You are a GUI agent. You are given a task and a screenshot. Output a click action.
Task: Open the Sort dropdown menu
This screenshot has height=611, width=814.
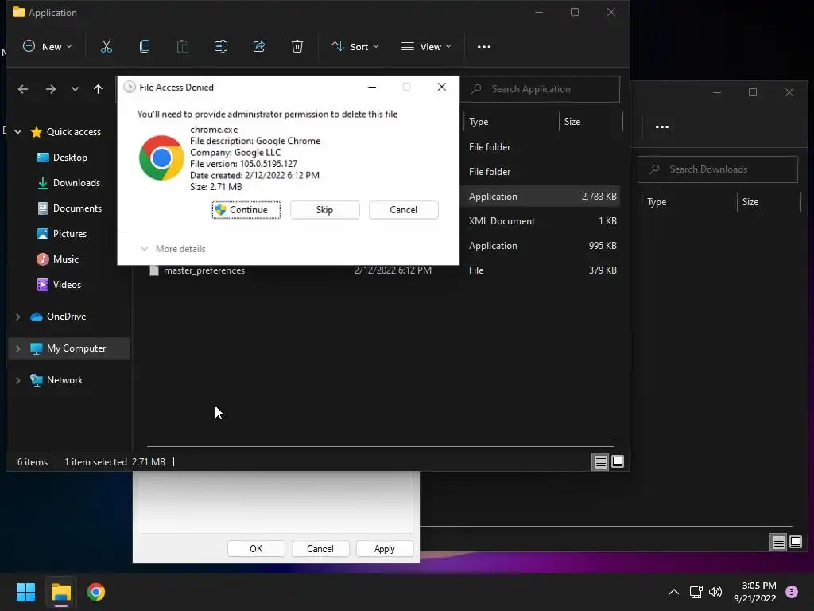(x=355, y=47)
